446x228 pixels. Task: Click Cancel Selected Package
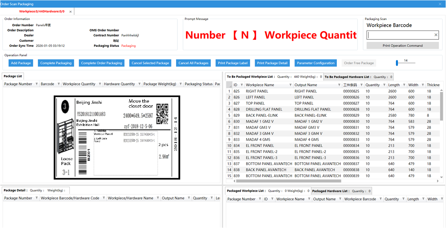pos(150,63)
